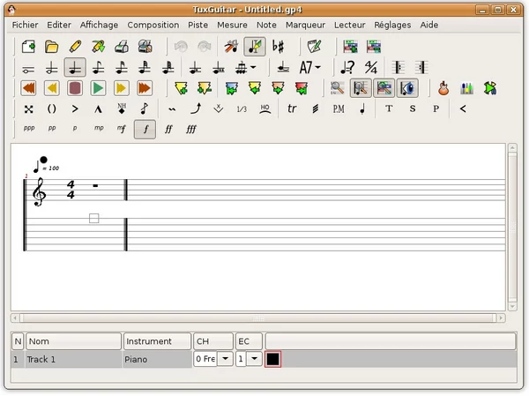Select the half note duration
The width and height of the screenshot is (529, 396).
coord(52,68)
